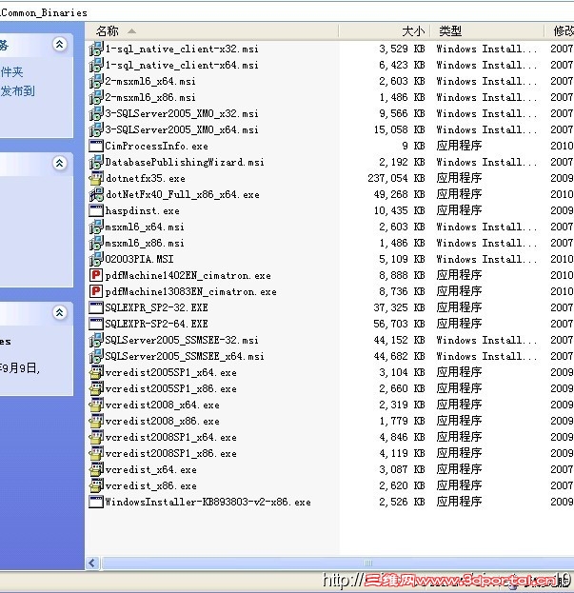
Task: Click the 44,682 KB size value
Action: [x=399, y=356]
